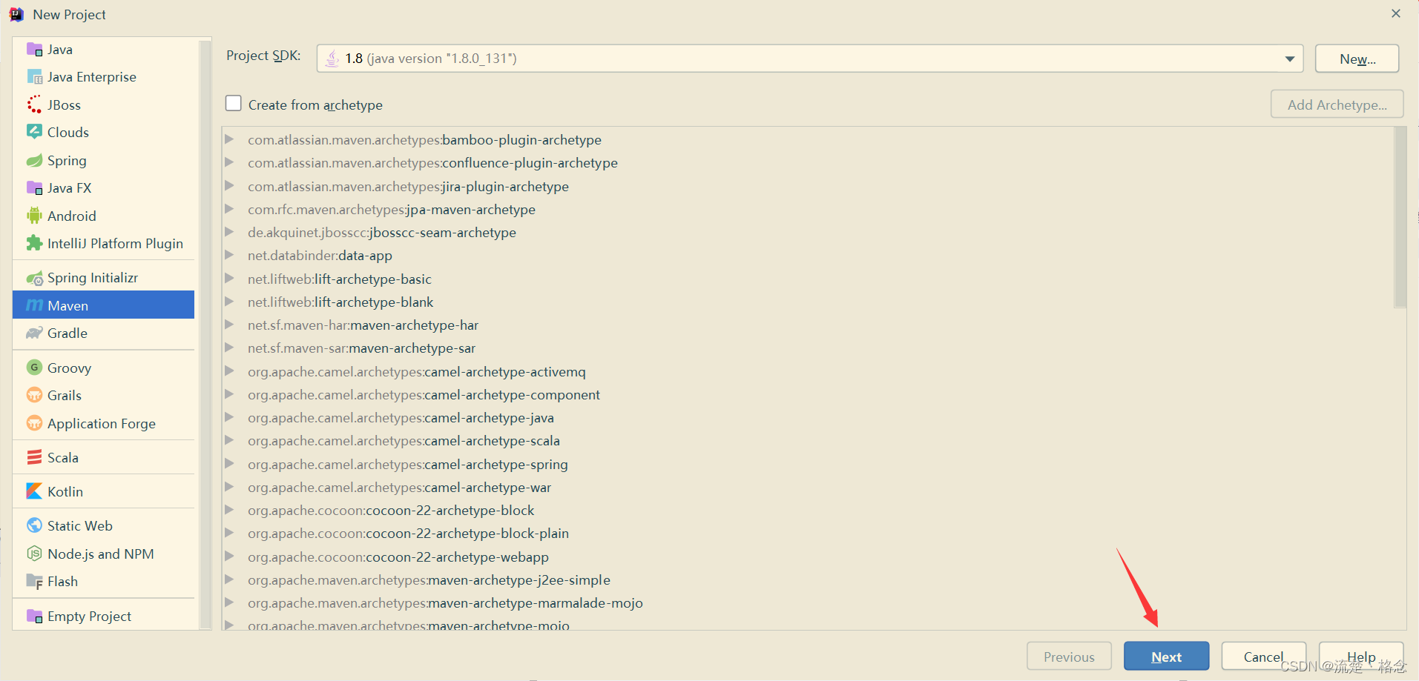Image resolution: width=1419 pixels, height=681 pixels.
Task: Select the Node.js and NPM icon
Action: pos(34,554)
